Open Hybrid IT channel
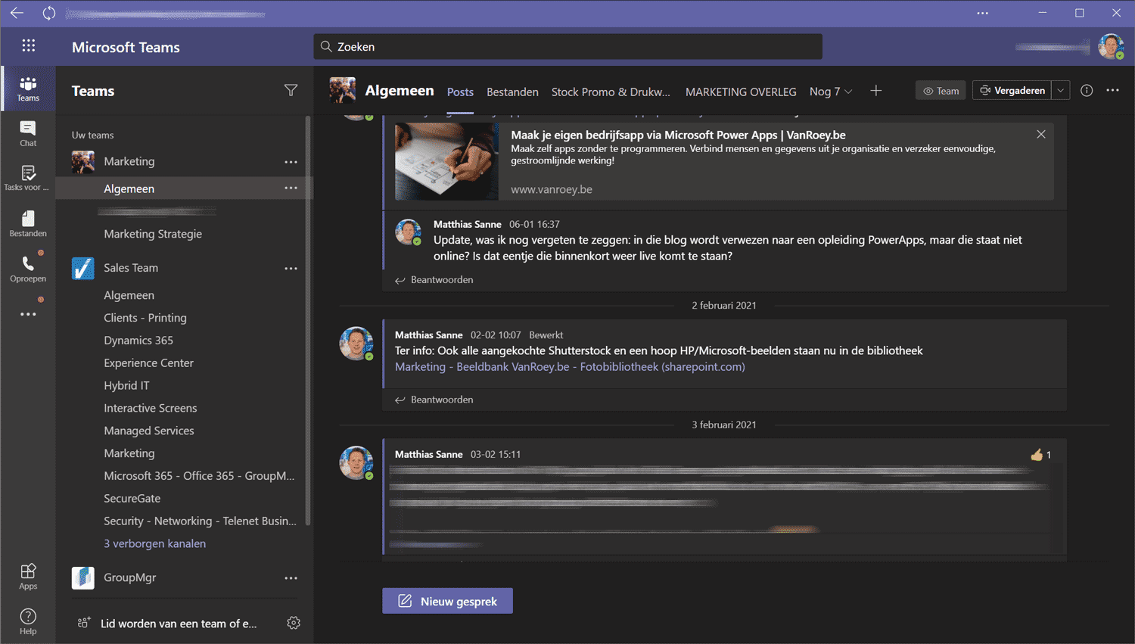The image size is (1135, 644). pyautogui.click(x=126, y=385)
